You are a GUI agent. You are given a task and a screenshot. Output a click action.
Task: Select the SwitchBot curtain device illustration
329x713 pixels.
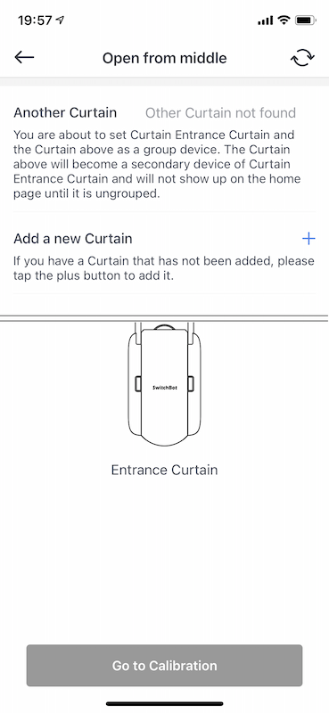pyautogui.click(x=164, y=384)
